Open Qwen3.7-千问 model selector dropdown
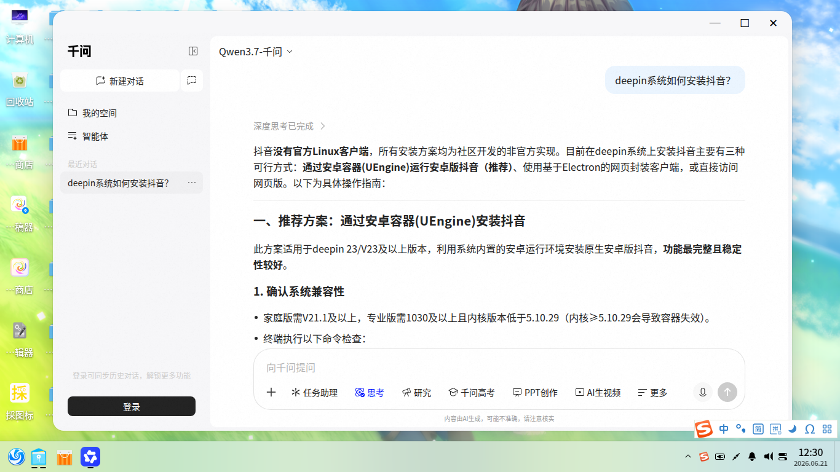The image size is (840, 472). [256, 52]
